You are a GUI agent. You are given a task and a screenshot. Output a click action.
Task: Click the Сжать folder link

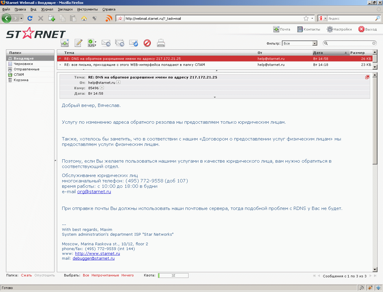26,275
